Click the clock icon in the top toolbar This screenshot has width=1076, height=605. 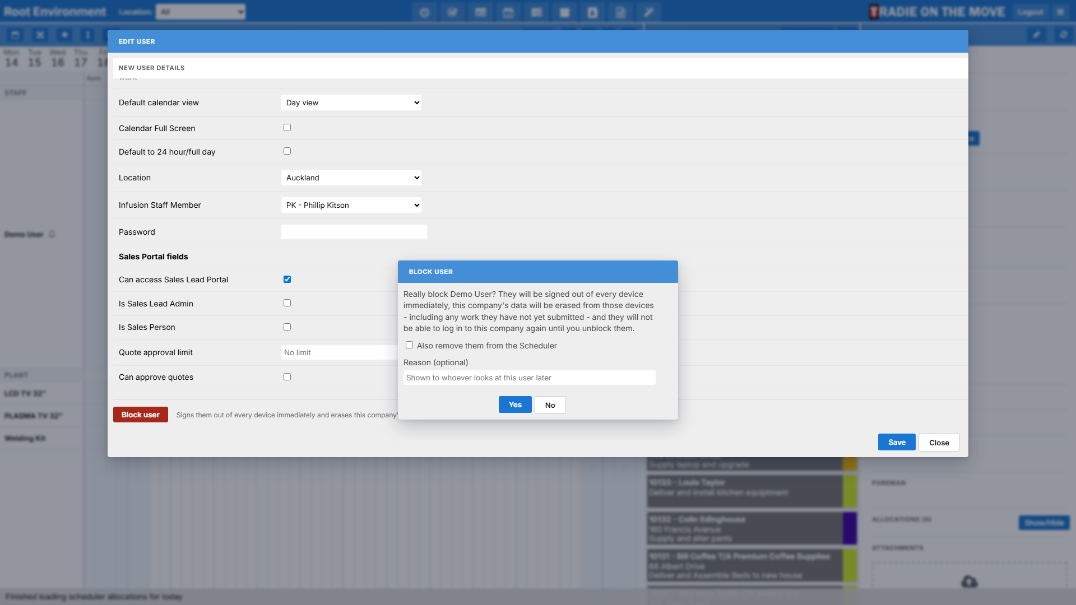(x=424, y=12)
